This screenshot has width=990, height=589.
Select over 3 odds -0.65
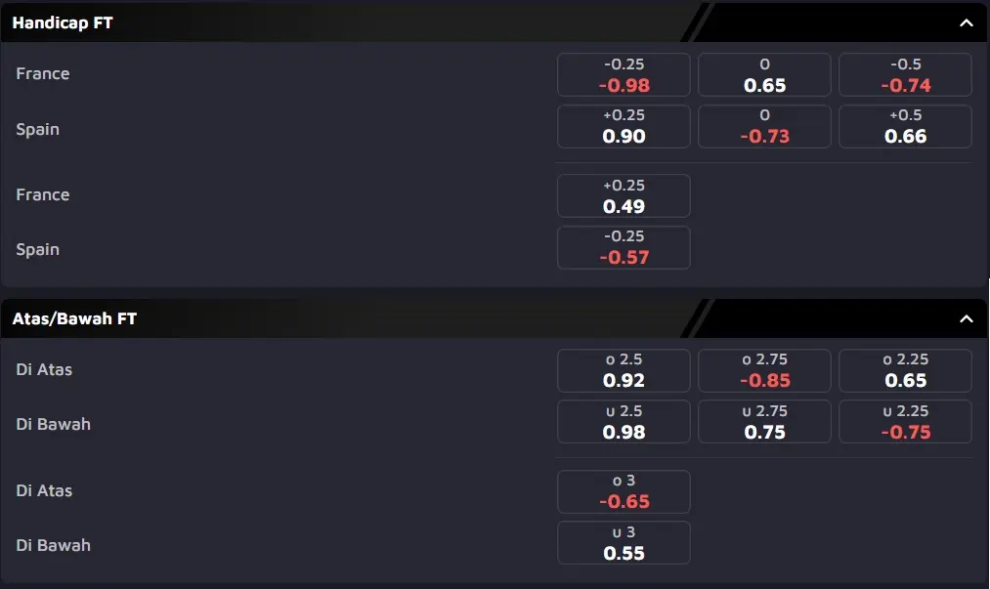(624, 491)
